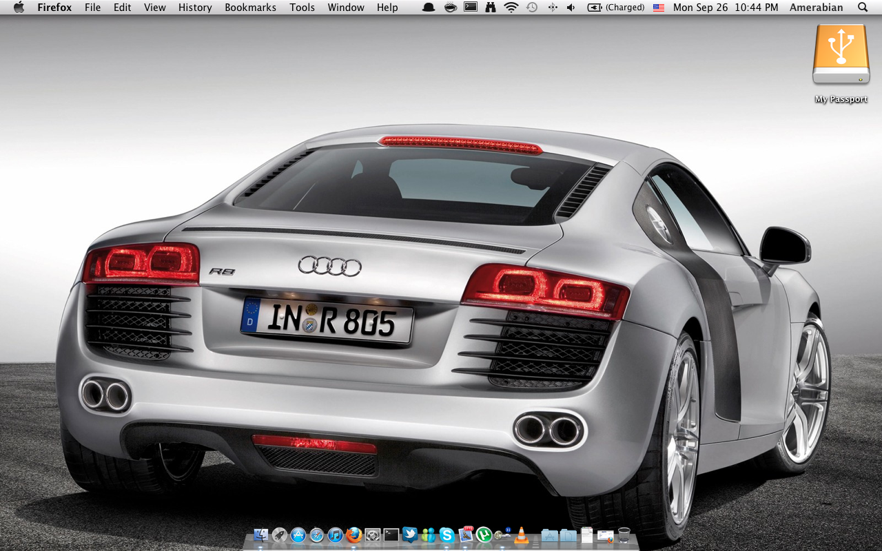The height and width of the screenshot is (551, 882).
Task: Launch Terminal from the Dock
Action: 391,534
